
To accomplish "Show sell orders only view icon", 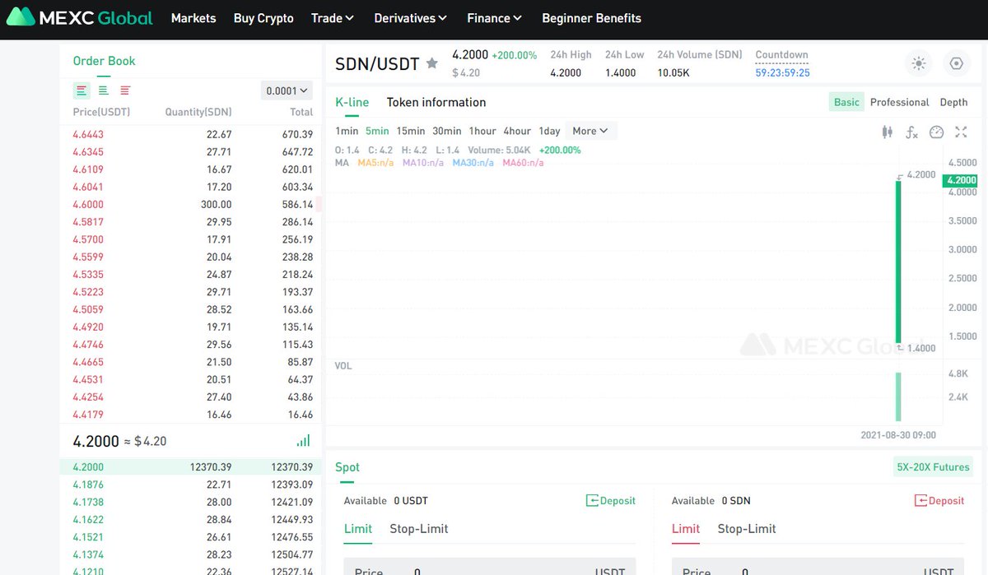I will 125,90.
